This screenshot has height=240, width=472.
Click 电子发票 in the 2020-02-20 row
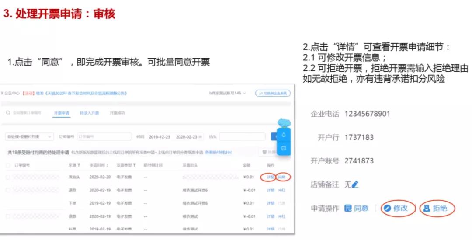pyautogui.click(x=124, y=177)
